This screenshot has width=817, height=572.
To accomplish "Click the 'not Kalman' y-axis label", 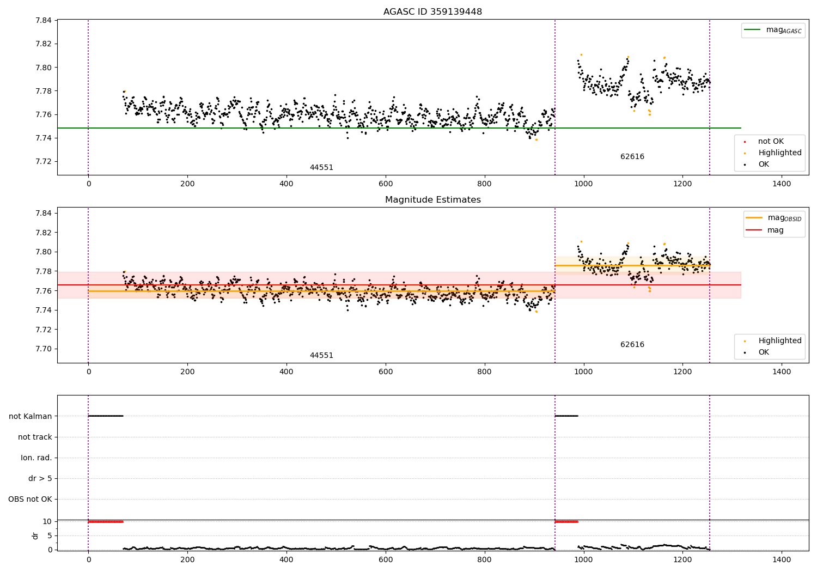I will [x=31, y=416].
